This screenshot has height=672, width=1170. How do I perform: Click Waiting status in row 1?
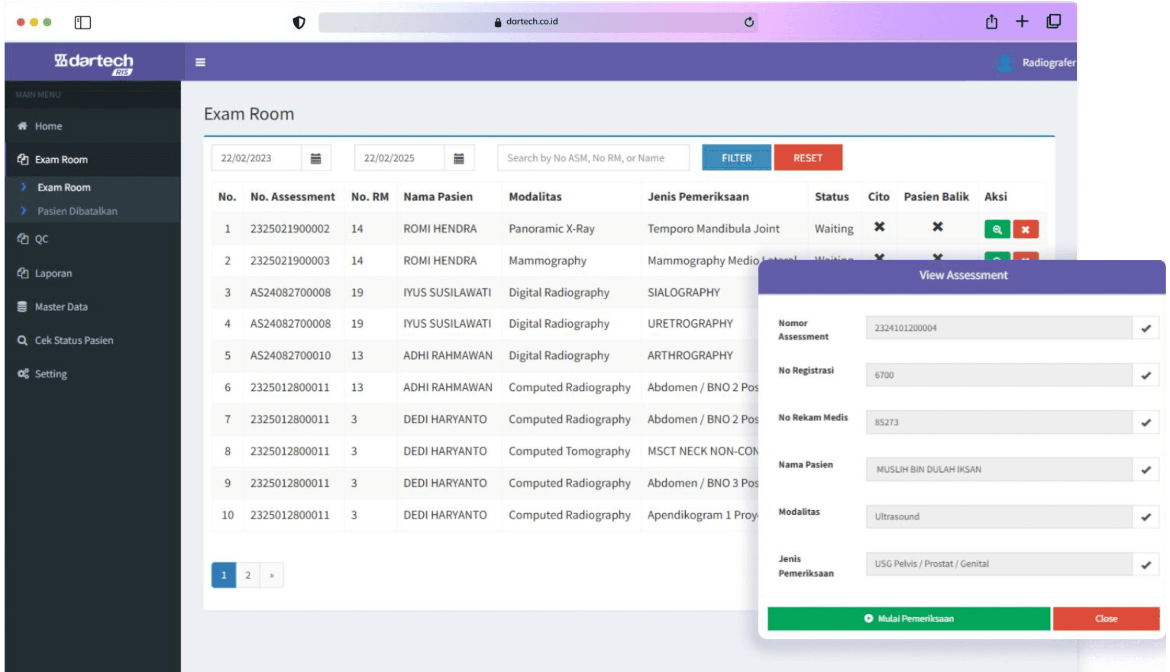[834, 229]
